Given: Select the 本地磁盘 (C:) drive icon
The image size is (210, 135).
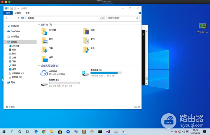Looking at the screenshot, I should pyautogui.click(x=86, y=74).
